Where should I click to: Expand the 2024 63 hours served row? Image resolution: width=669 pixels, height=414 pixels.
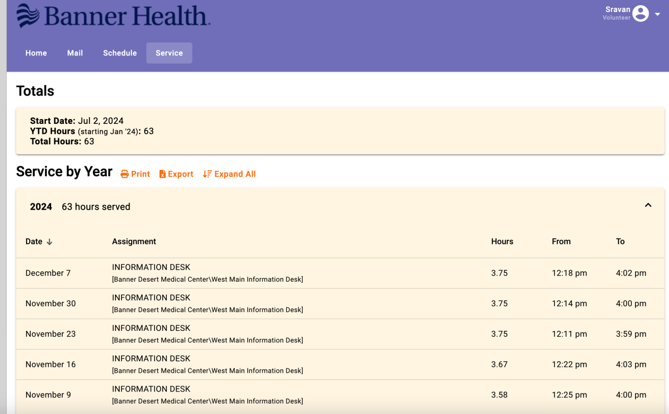tap(96, 207)
